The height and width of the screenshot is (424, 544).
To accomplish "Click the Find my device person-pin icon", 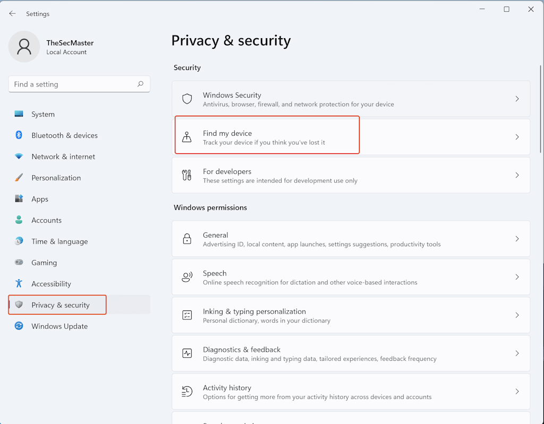I will tap(187, 137).
